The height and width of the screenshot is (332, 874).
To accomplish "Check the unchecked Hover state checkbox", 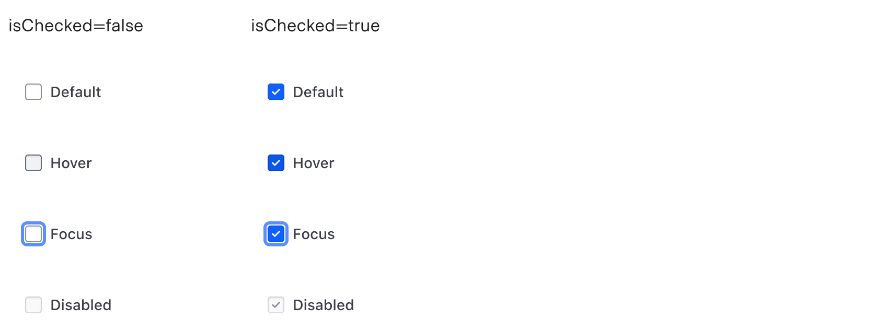I will coord(33,163).
